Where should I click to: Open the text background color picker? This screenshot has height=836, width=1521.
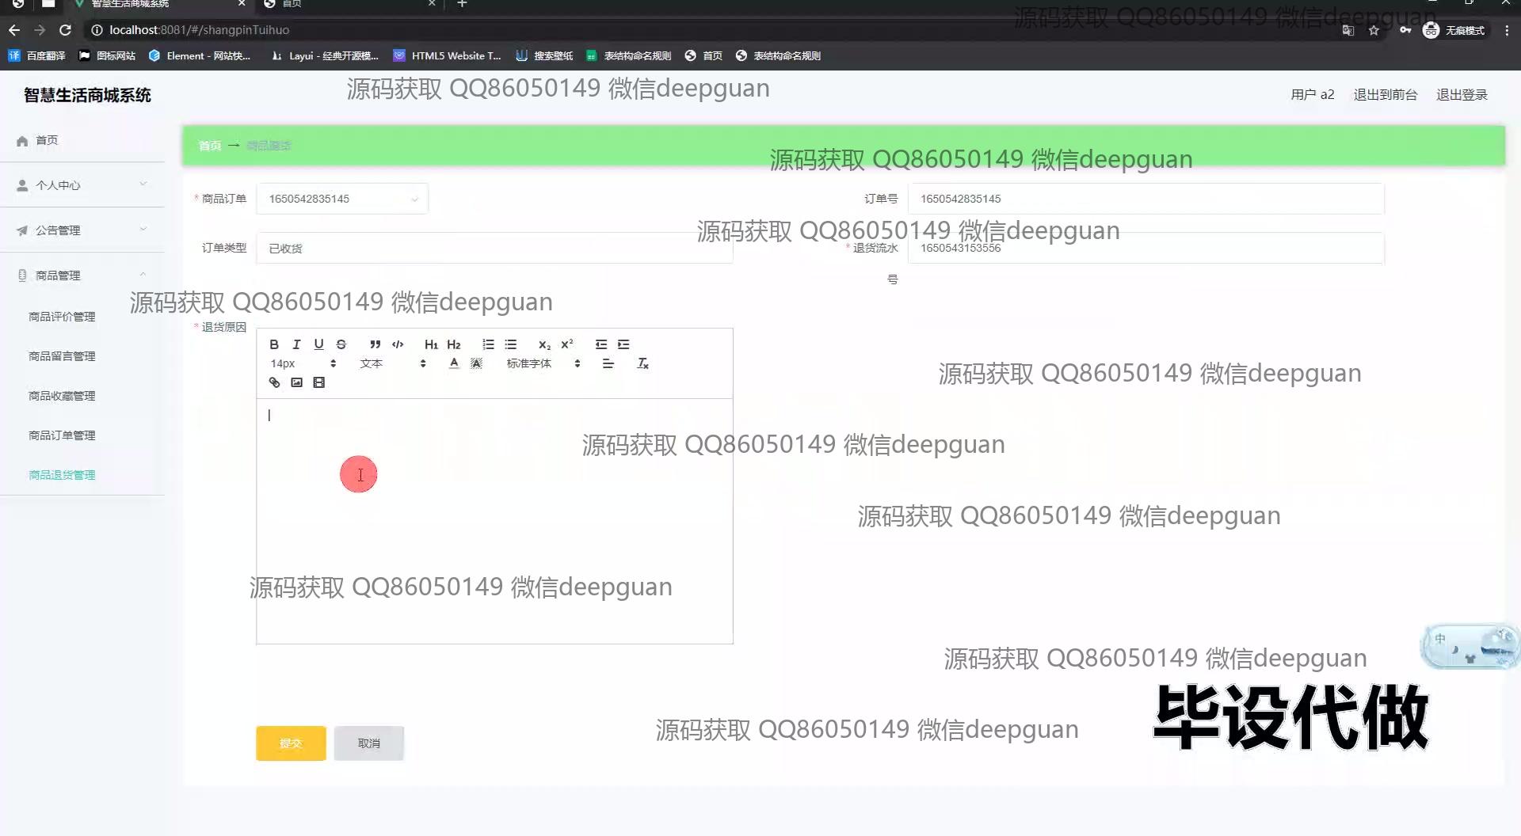click(x=476, y=363)
